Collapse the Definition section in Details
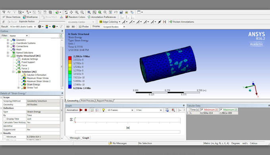The image size is (270, 155). [1, 108]
